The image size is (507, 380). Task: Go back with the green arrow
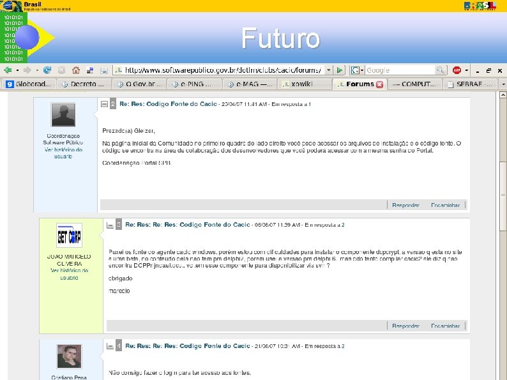(8, 70)
